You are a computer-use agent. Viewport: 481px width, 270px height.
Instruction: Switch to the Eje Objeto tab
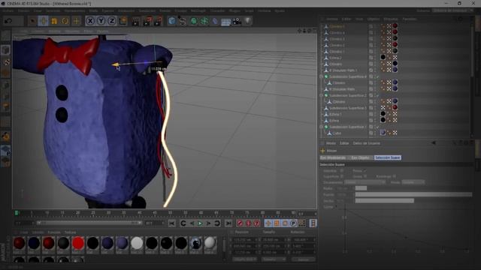[x=360, y=157]
